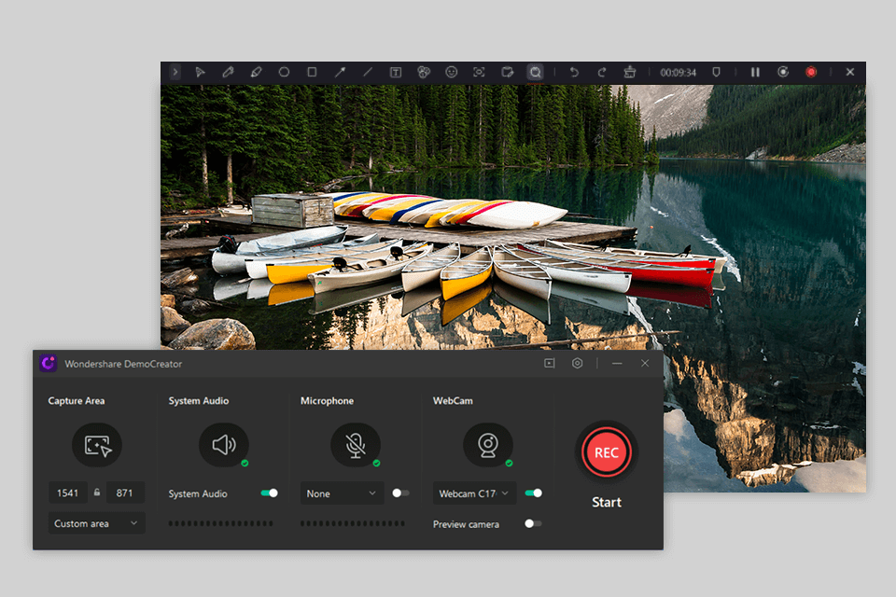Open the microphone None dropdown
This screenshot has height=597, width=896.
coord(342,493)
